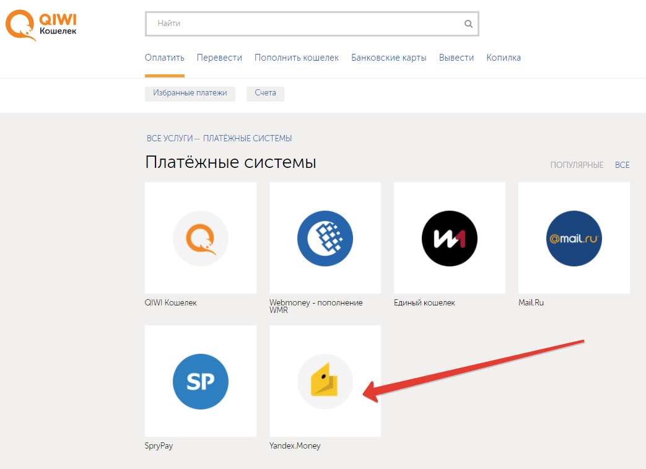646x469 pixels.
Task: Click the Yandex.Money caption text
Action: (295, 445)
